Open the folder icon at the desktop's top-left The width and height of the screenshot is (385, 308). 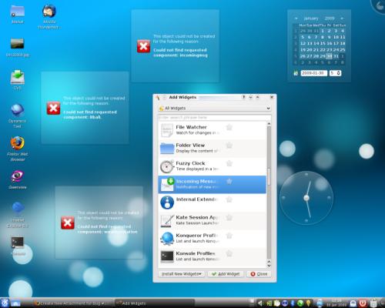[18, 11]
